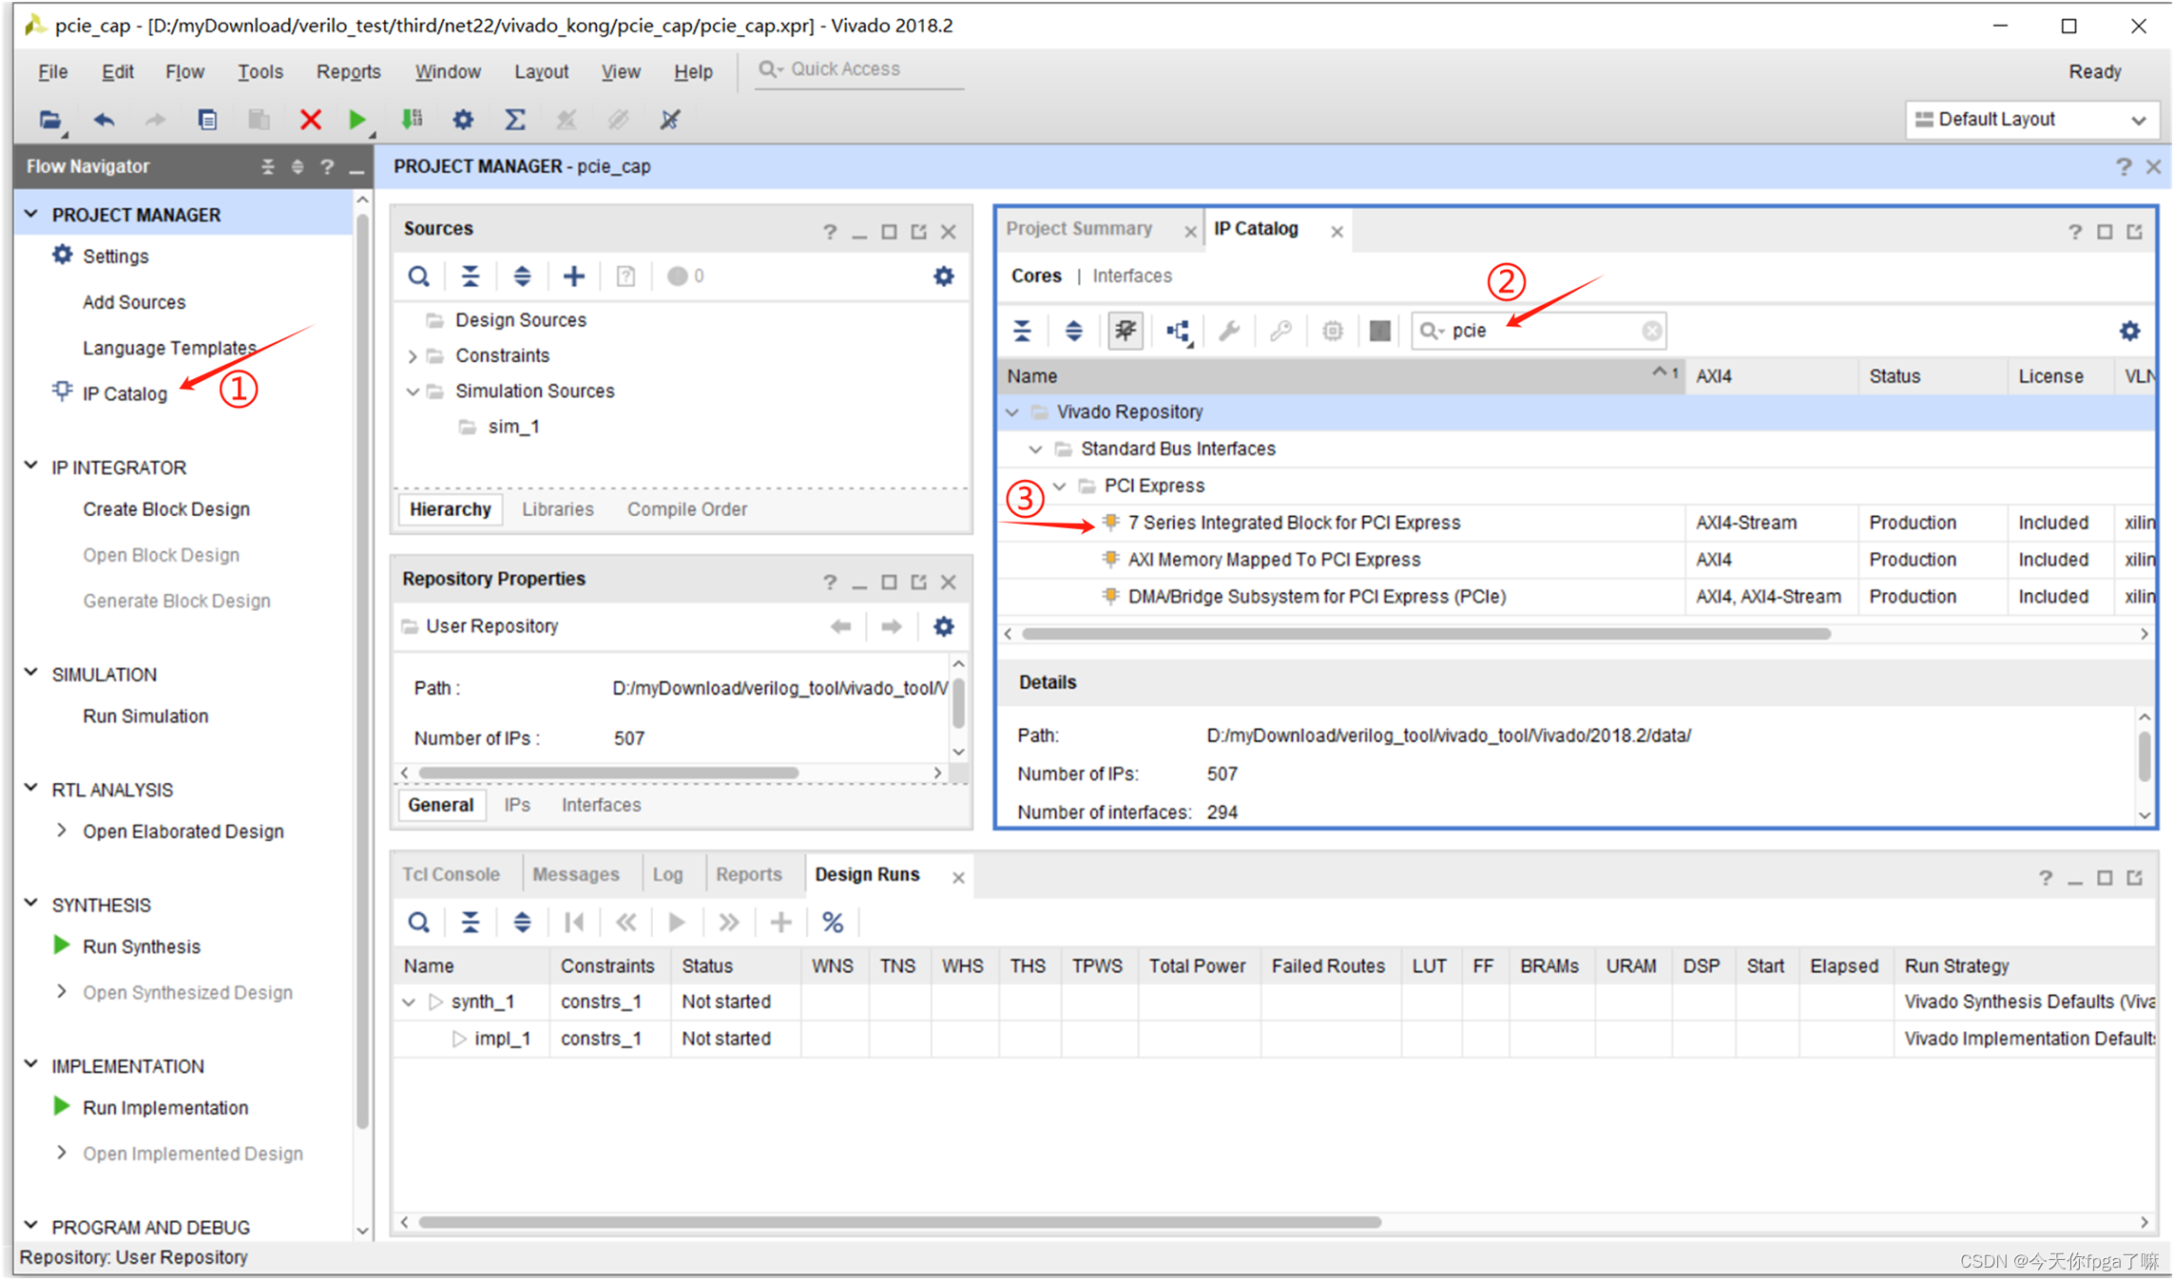Open Repository Properties settings gear
Screen dimensions: 2174x1280
coord(943,627)
